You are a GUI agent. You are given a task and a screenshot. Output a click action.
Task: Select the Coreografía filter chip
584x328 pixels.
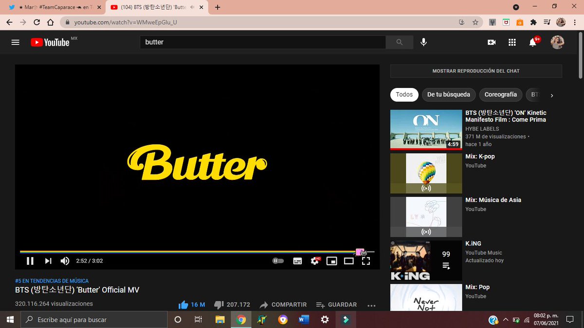click(x=501, y=95)
